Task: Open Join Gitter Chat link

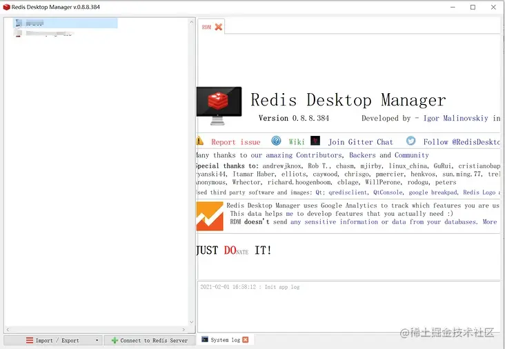Action: [360, 142]
